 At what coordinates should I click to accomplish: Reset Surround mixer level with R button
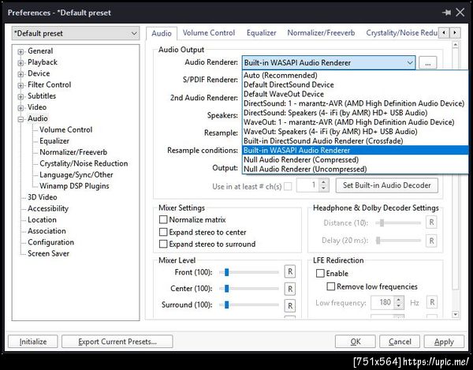pyautogui.click(x=290, y=305)
